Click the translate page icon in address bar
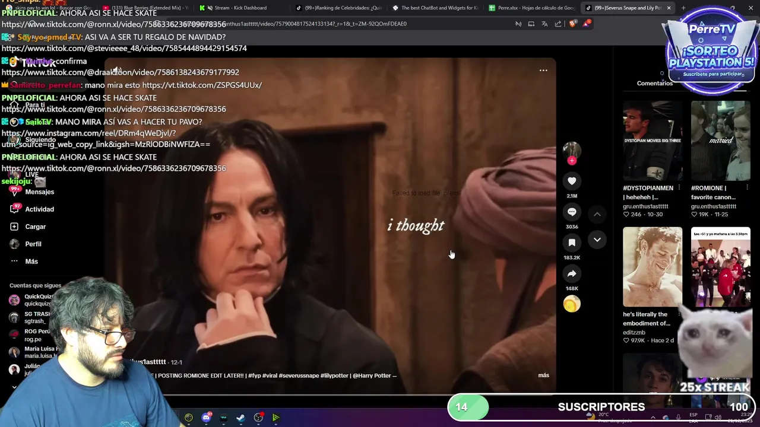Image resolution: width=760 pixels, height=427 pixels. pos(544,24)
